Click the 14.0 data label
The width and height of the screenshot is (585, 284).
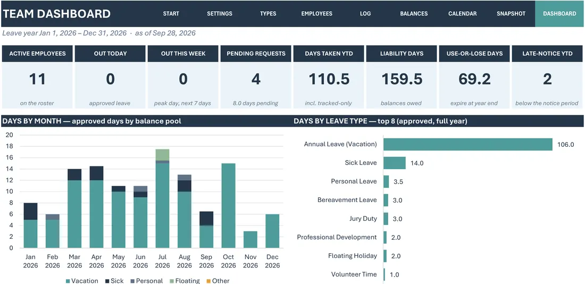pos(417,163)
